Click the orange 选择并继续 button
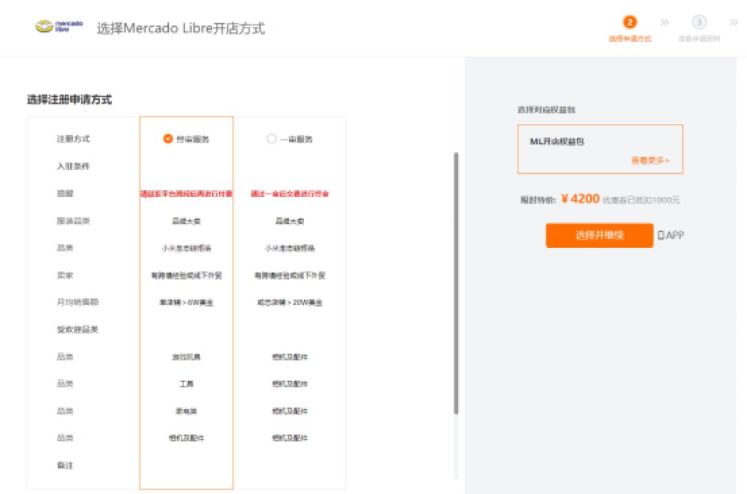This screenshot has width=747, height=494. point(599,235)
